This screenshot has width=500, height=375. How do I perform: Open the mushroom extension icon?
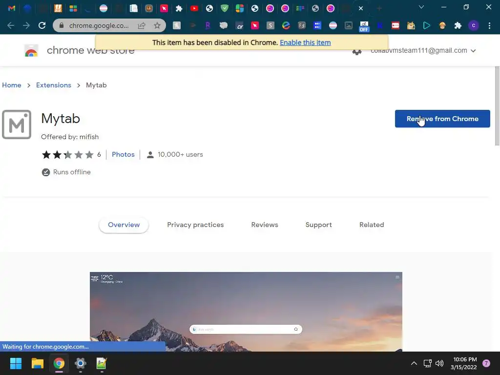442,25
